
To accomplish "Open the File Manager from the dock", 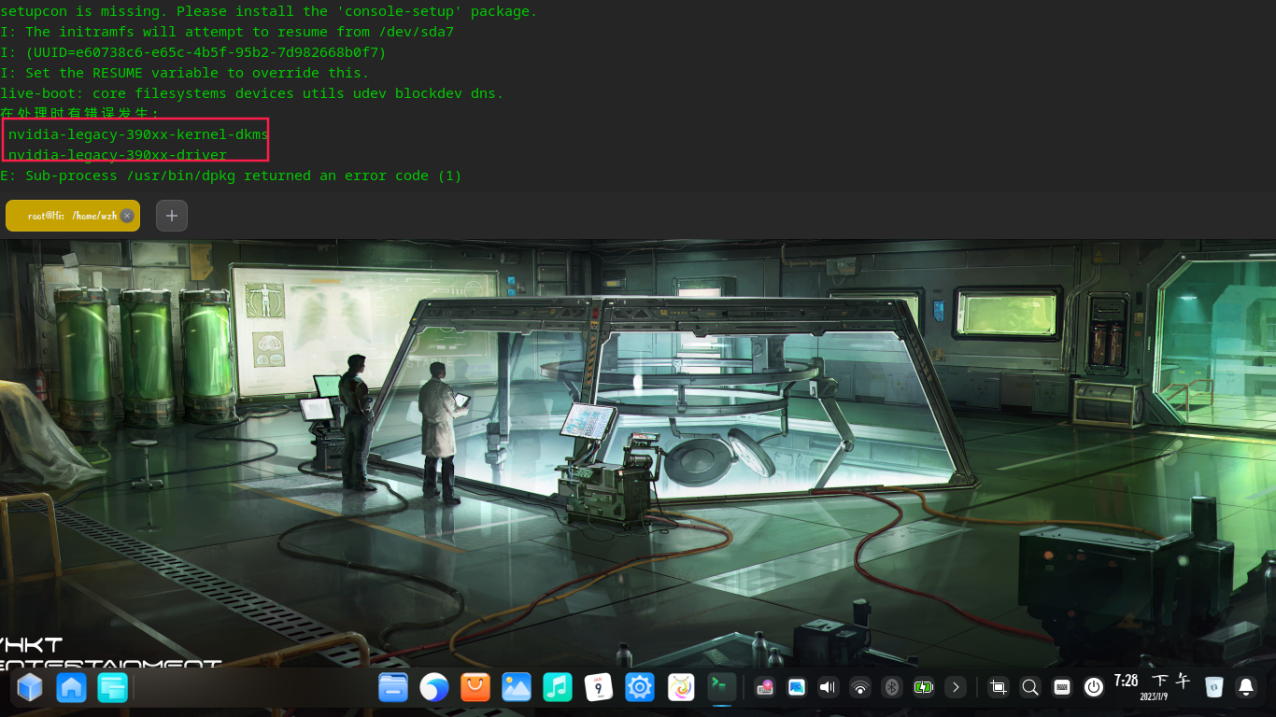I will coord(392,687).
